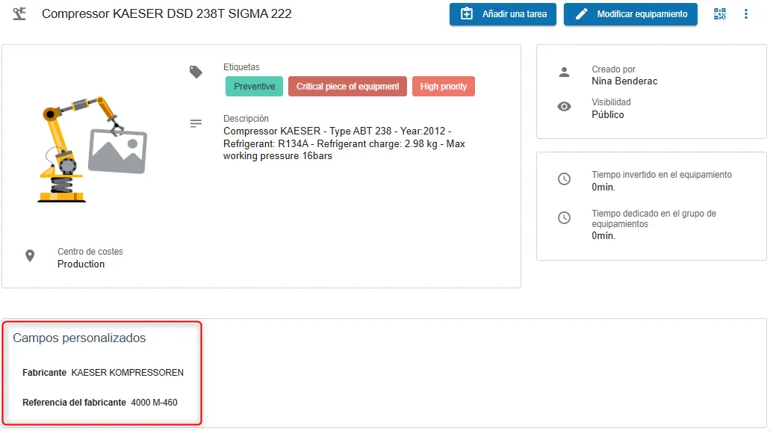Click the eye icon next to Visibilidad
This screenshot has width=770, height=431.
[564, 107]
